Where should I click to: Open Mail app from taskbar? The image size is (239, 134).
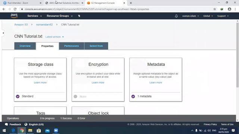[47, 131]
